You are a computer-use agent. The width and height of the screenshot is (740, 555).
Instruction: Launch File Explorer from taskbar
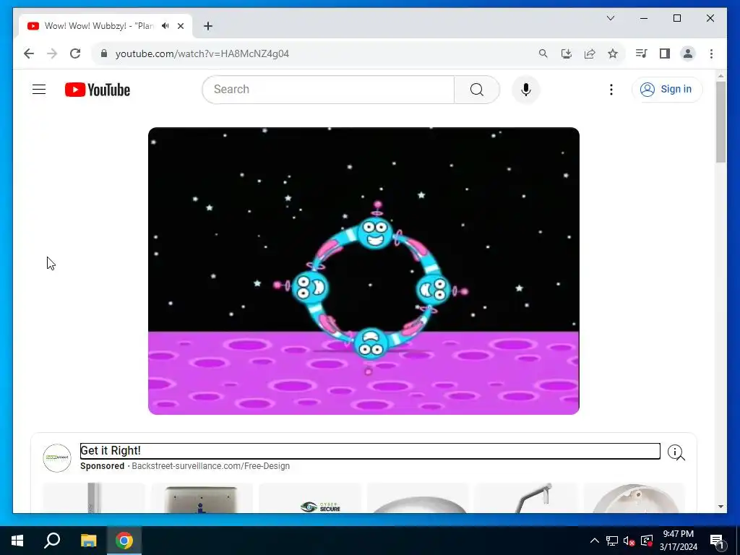point(88,541)
